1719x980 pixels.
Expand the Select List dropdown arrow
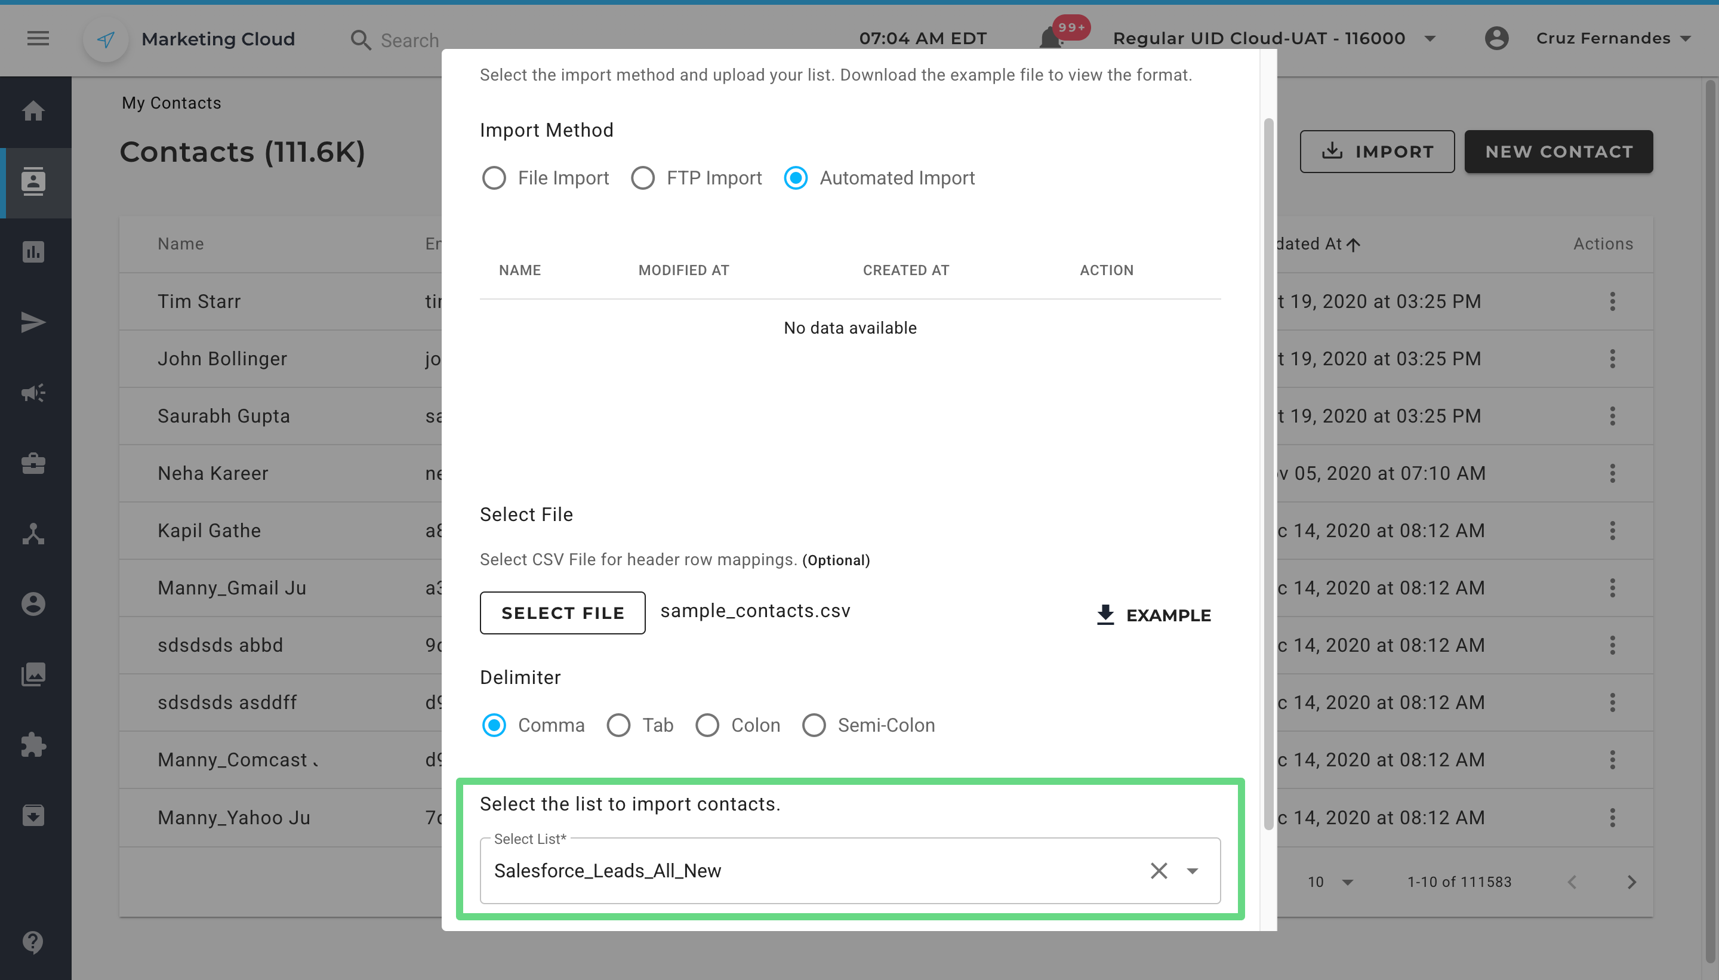[x=1192, y=871]
